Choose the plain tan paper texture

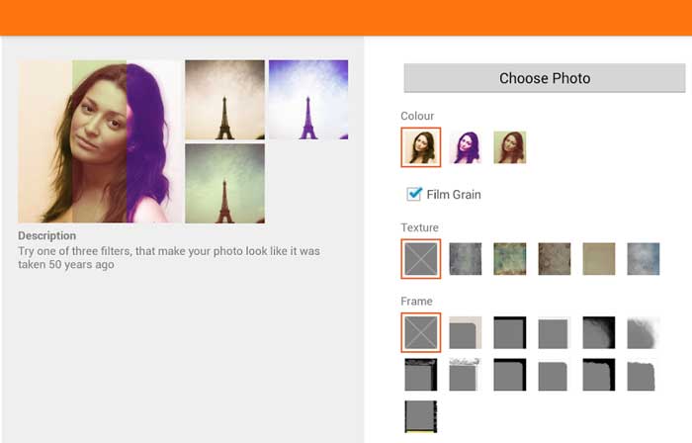[x=599, y=259]
